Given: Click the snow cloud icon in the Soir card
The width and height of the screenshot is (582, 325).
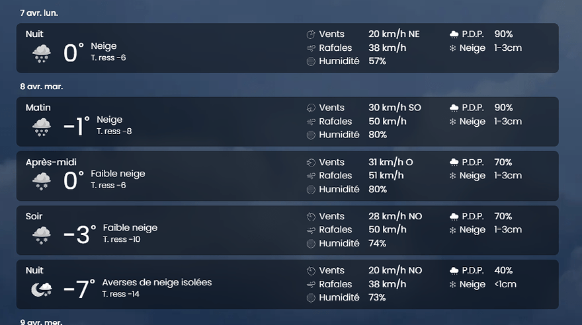Looking at the screenshot, I should click(42, 235).
